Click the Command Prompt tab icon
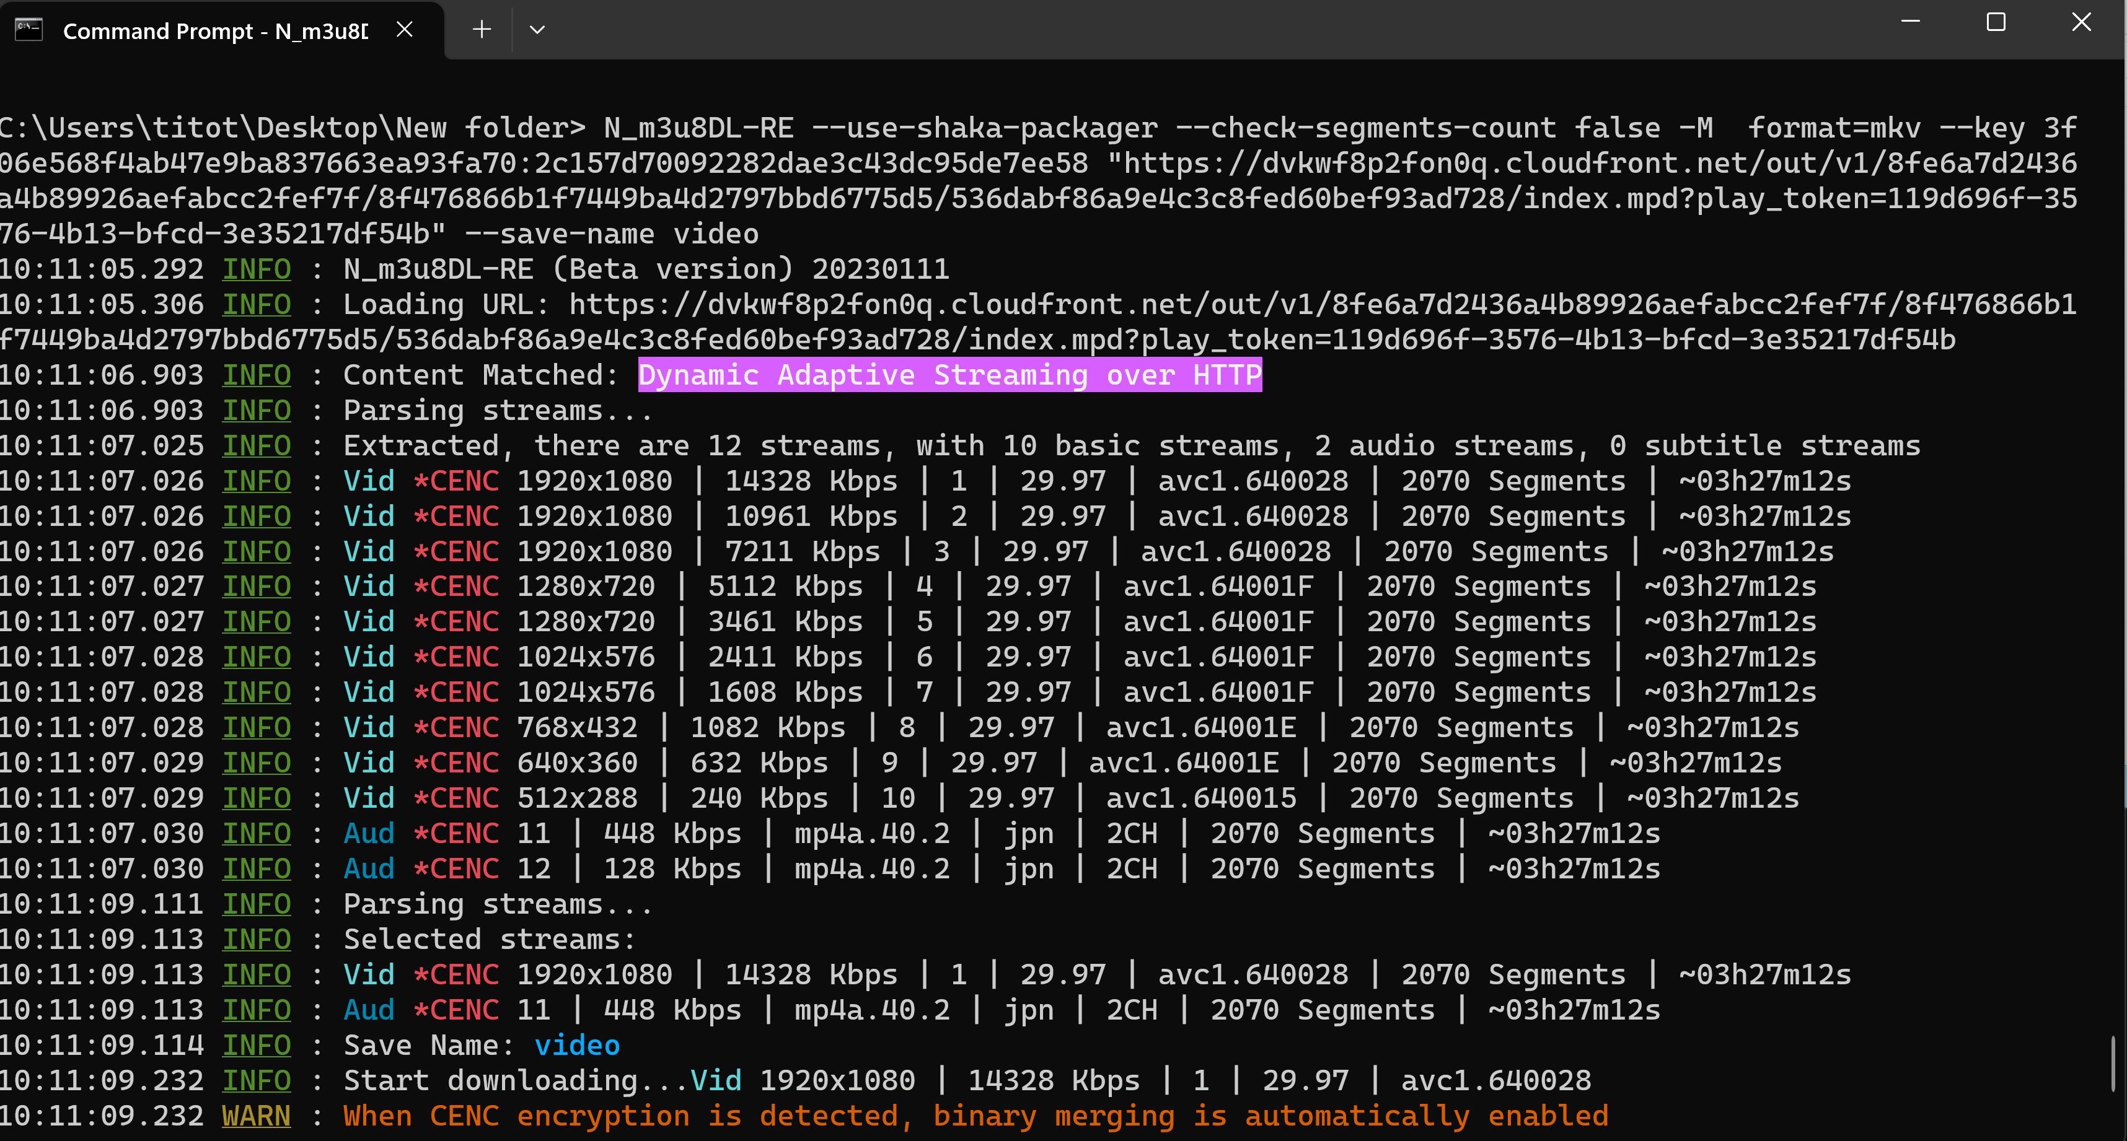This screenshot has height=1141, width=2127. pyautogui.click(x=29, y=30)
